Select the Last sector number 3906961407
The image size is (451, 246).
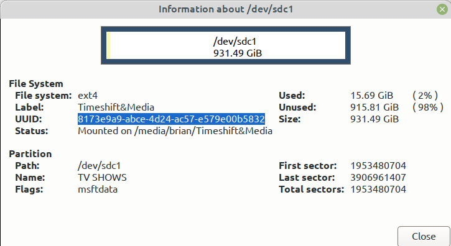[x=378, y=178]
